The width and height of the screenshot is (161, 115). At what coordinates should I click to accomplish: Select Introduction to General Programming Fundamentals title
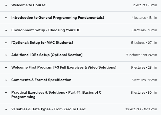click(x=58, y=18)
